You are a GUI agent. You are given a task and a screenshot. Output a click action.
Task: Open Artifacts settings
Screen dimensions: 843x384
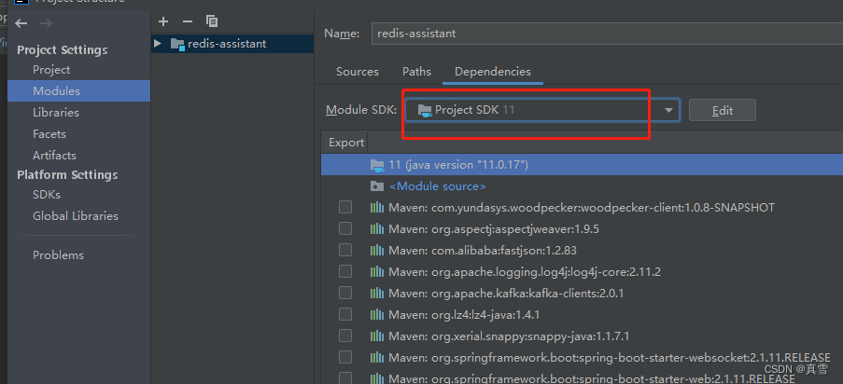point(54,156)
